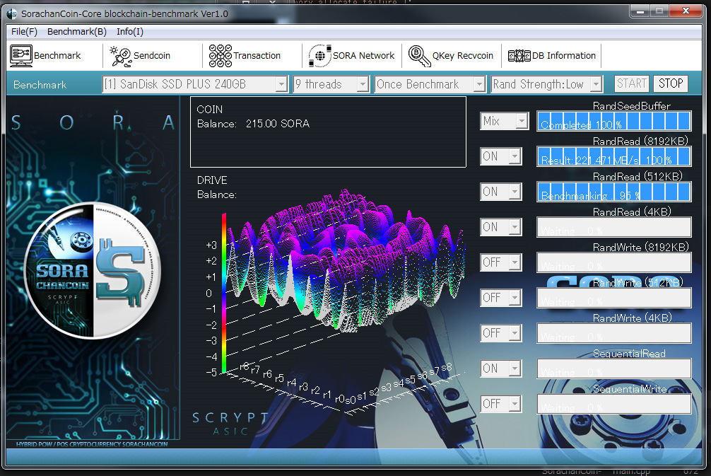Image resolution: width=711 pixels, height=476 pixels.
Task: Click the Sendcoin satellite icon
Action: point(121,57)
